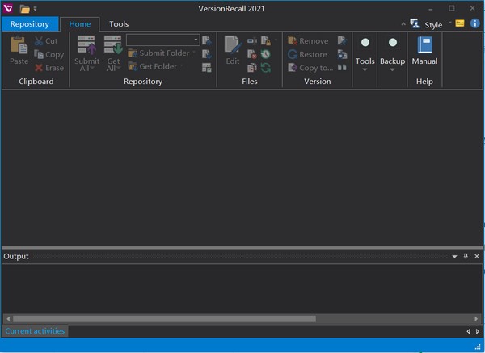Screen dimensions: 485x353
Task: Expand the Backup dropdown menu
Action: point(392,69)
